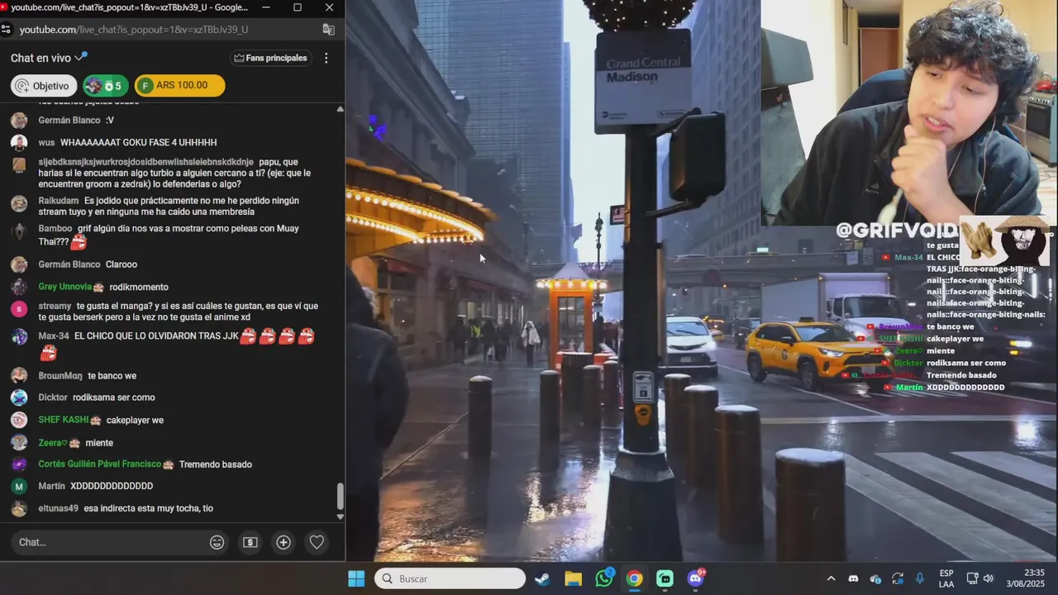
Task: Open the chat three-dot options menu
Action: (x=326, y=58)
